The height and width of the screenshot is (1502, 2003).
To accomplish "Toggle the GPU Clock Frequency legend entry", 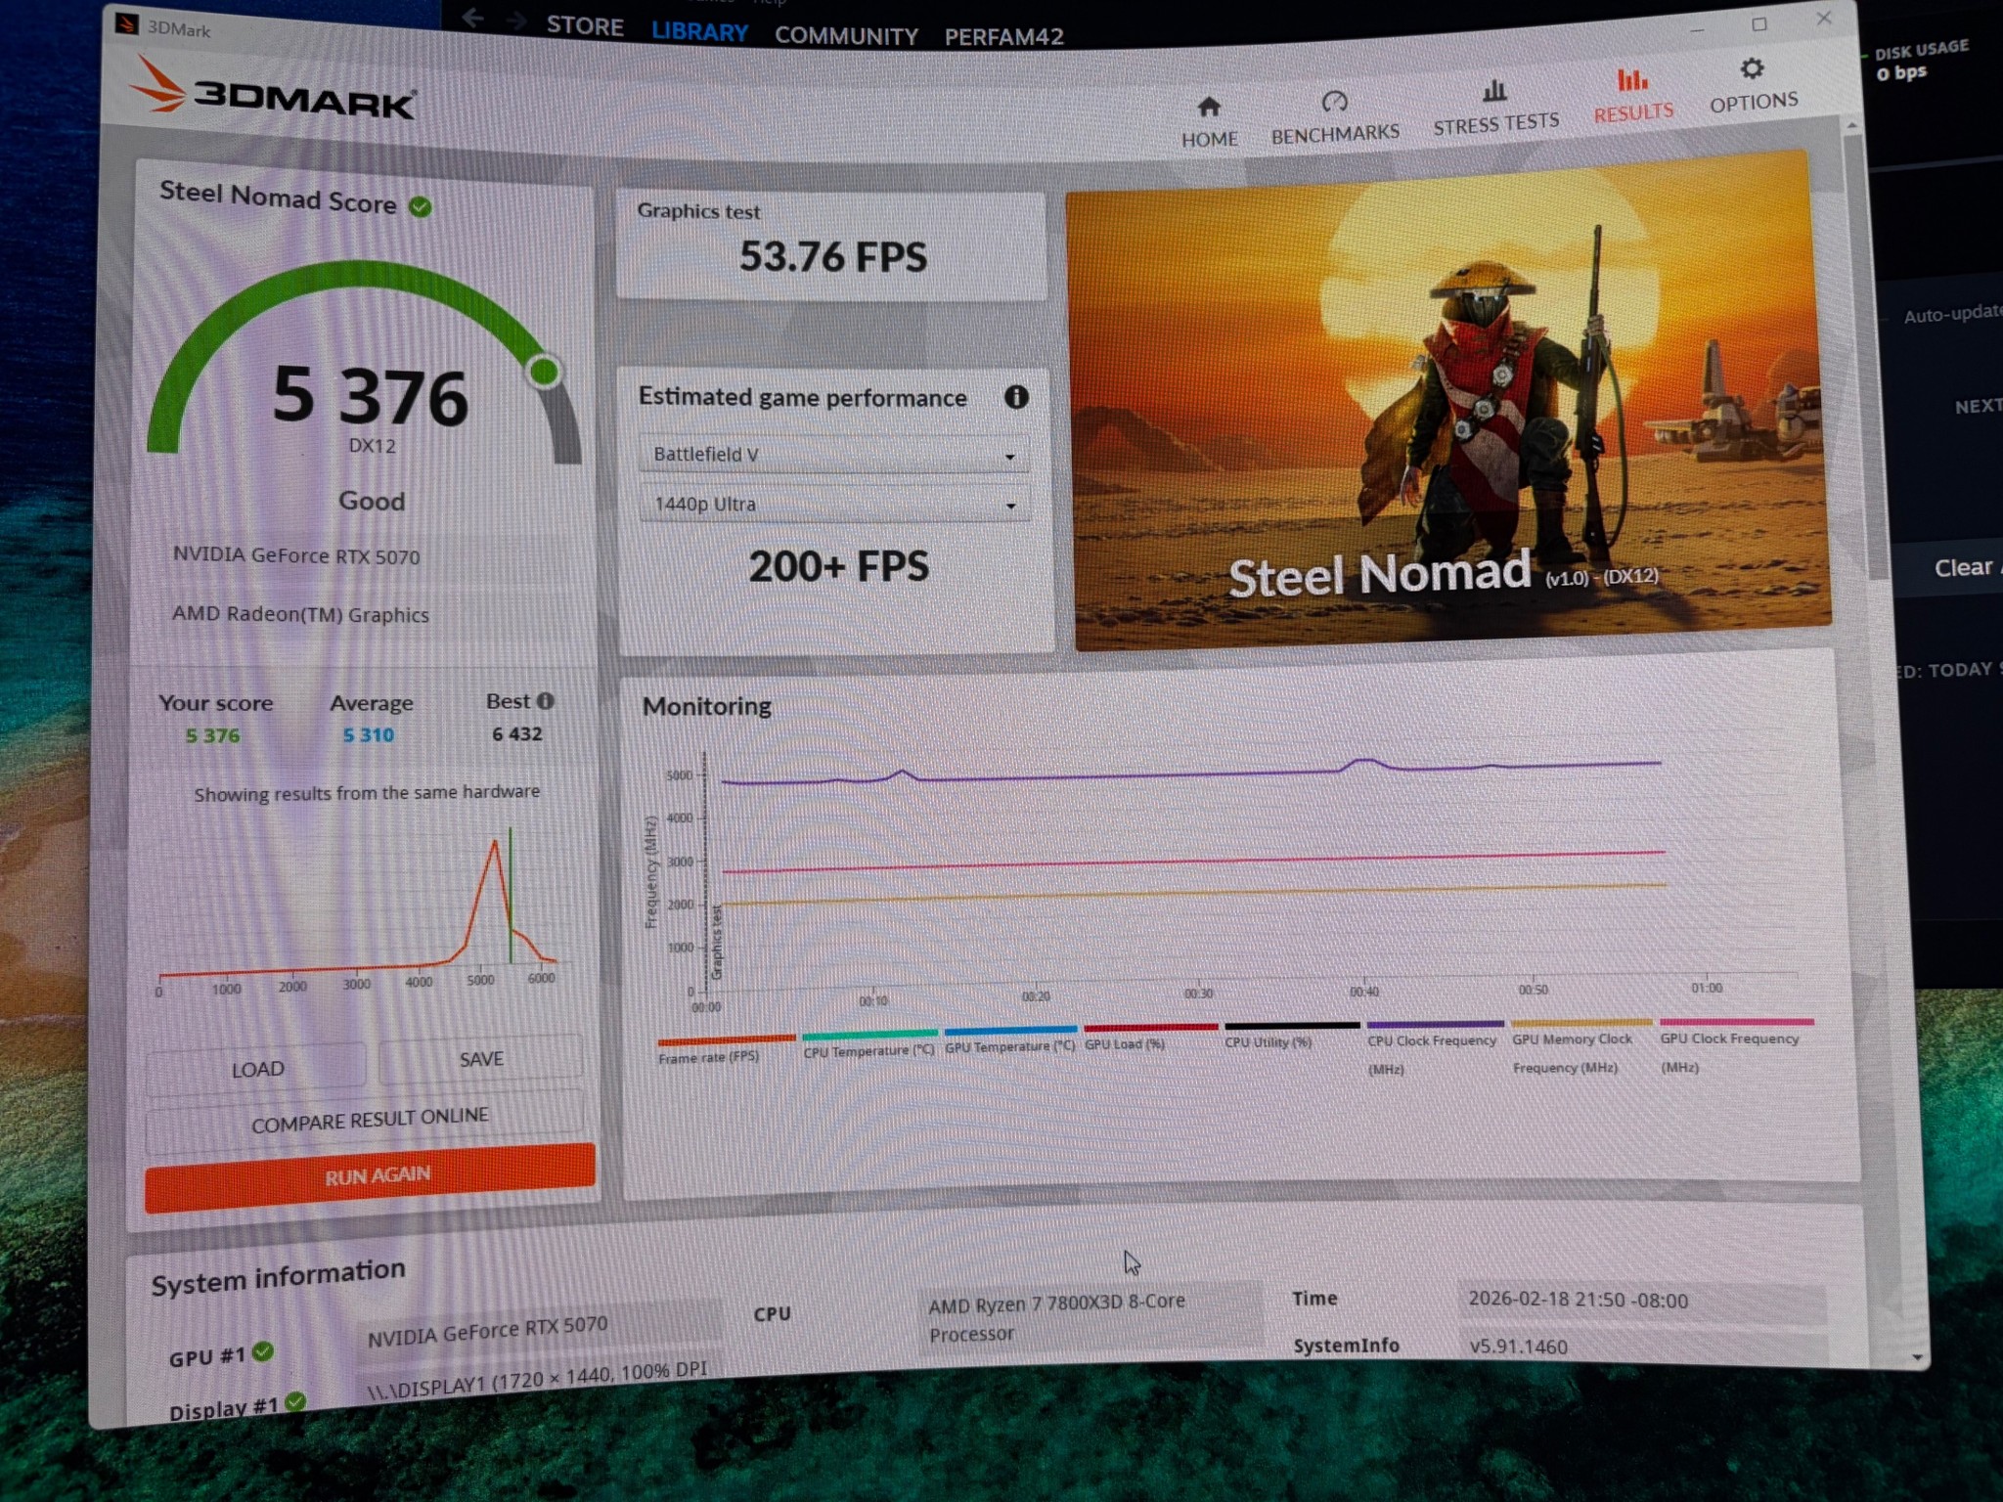I will pos(1736,1045).
